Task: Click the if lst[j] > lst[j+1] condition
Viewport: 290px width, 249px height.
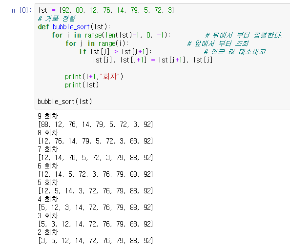Action: [115, 52]
